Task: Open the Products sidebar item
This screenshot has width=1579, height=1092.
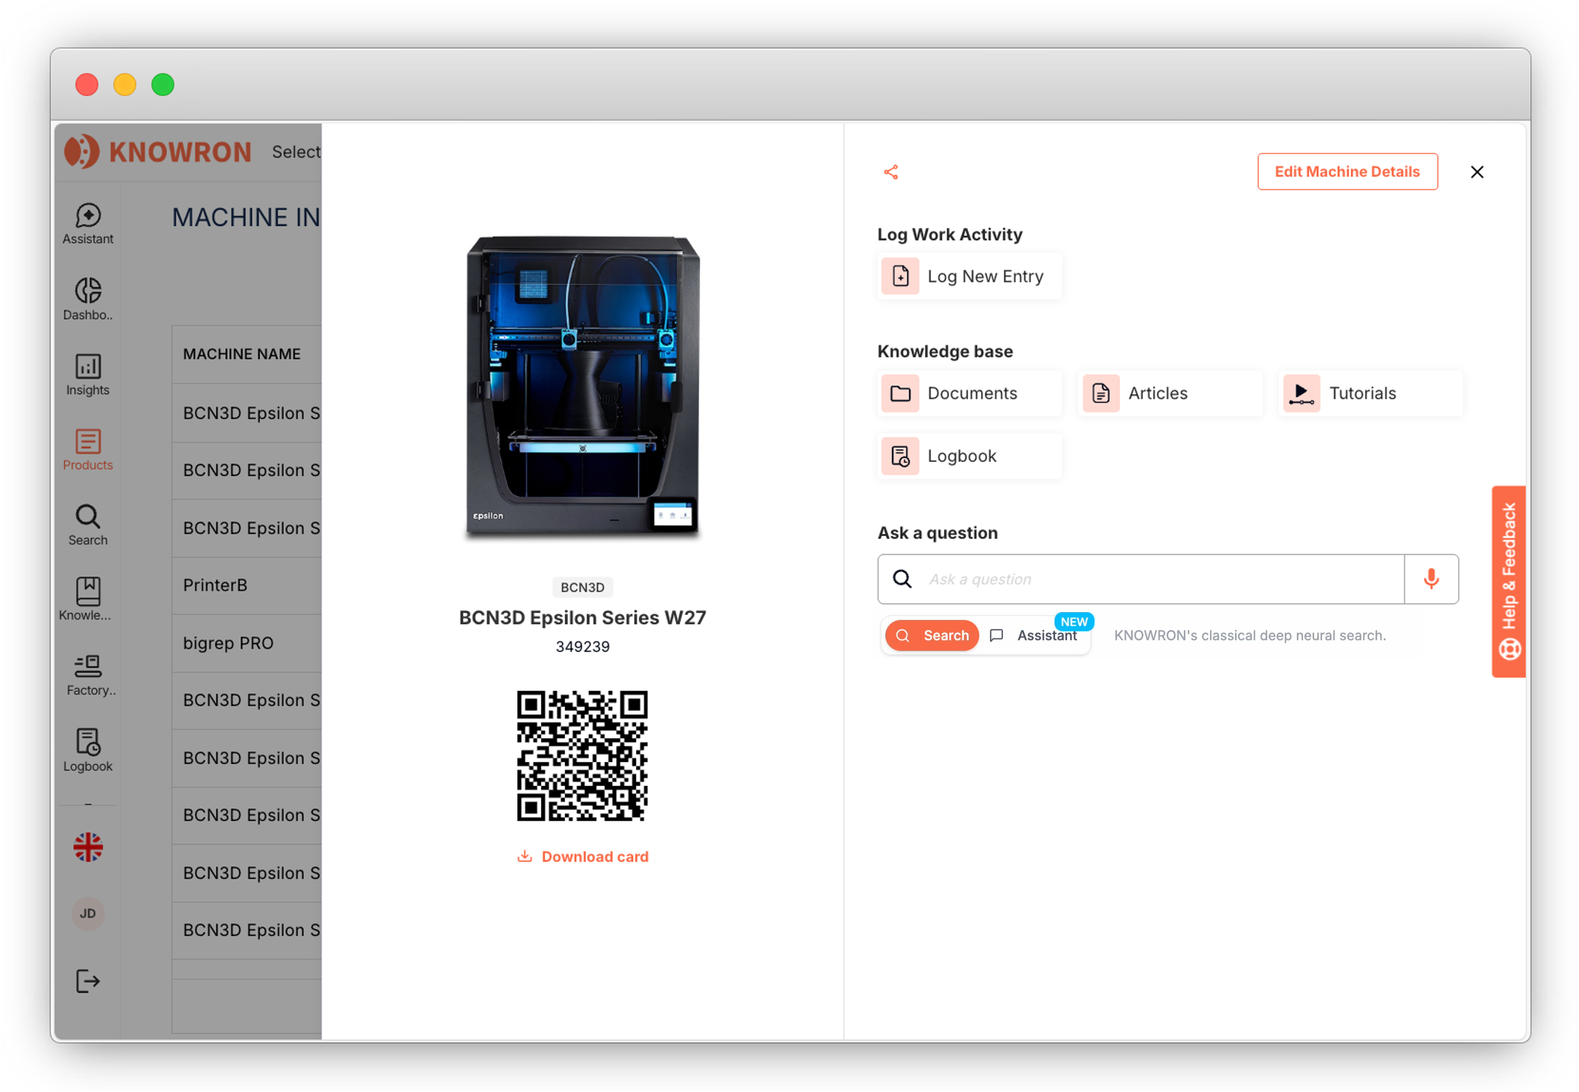Action: tap(88, 450)
